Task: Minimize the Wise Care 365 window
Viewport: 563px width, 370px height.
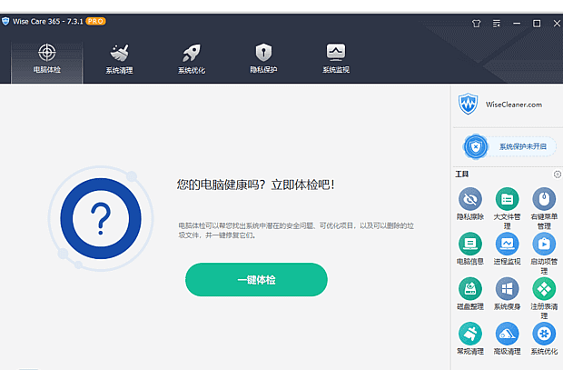Action: [x=517, y=24]
